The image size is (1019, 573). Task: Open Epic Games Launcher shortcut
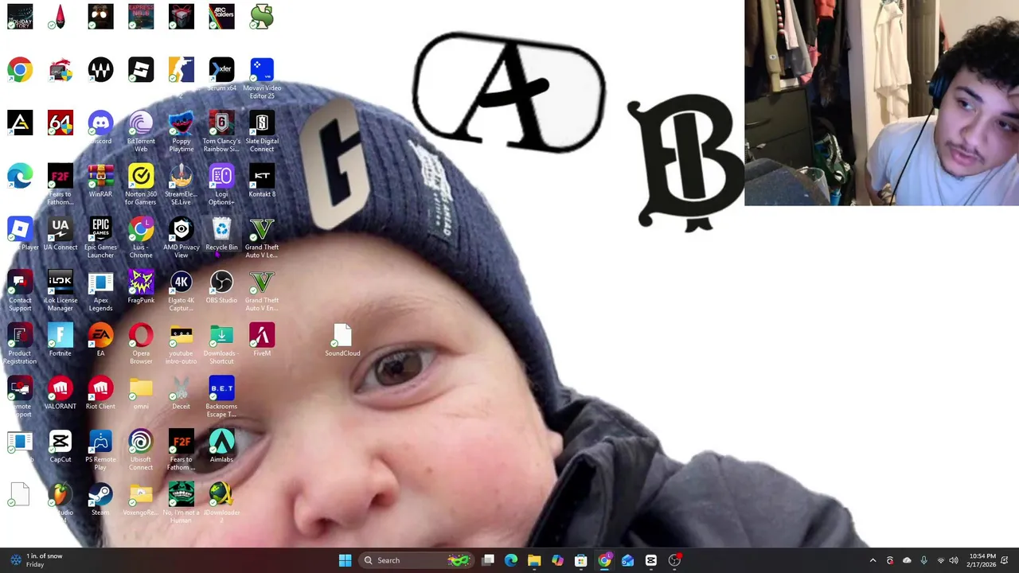[x=100, y=239]
